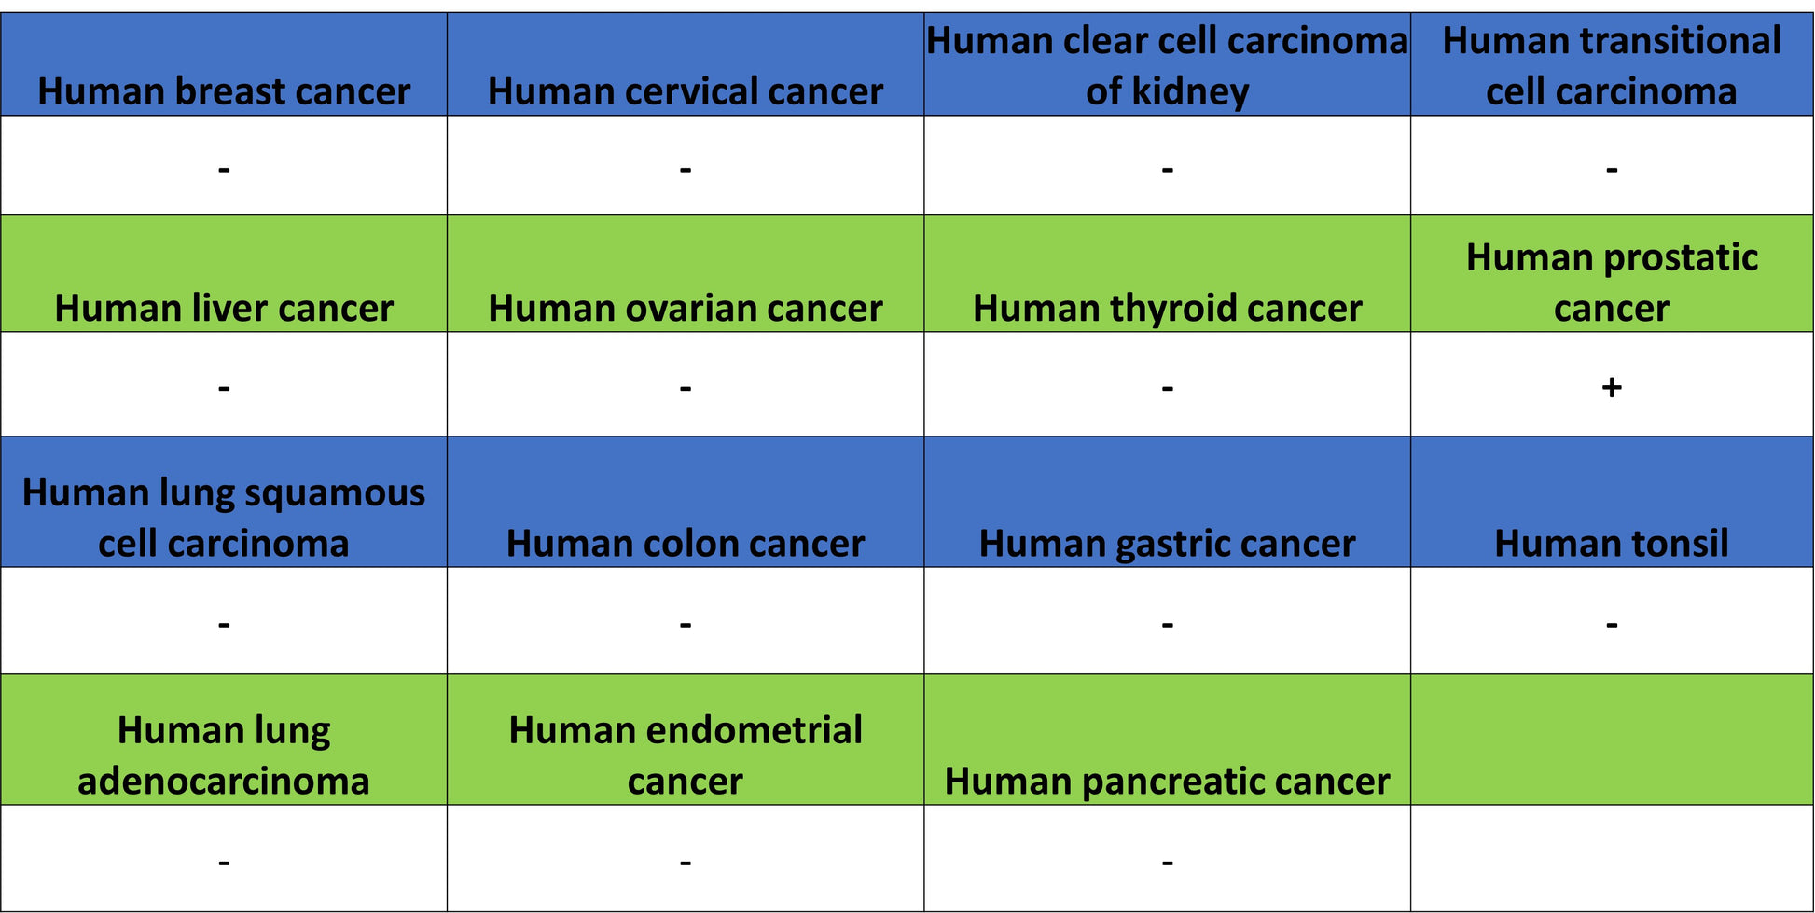This screenshot has width=1815, height=913.
Task: Click the Human prostatic cancer cell
Action: 1612,273
